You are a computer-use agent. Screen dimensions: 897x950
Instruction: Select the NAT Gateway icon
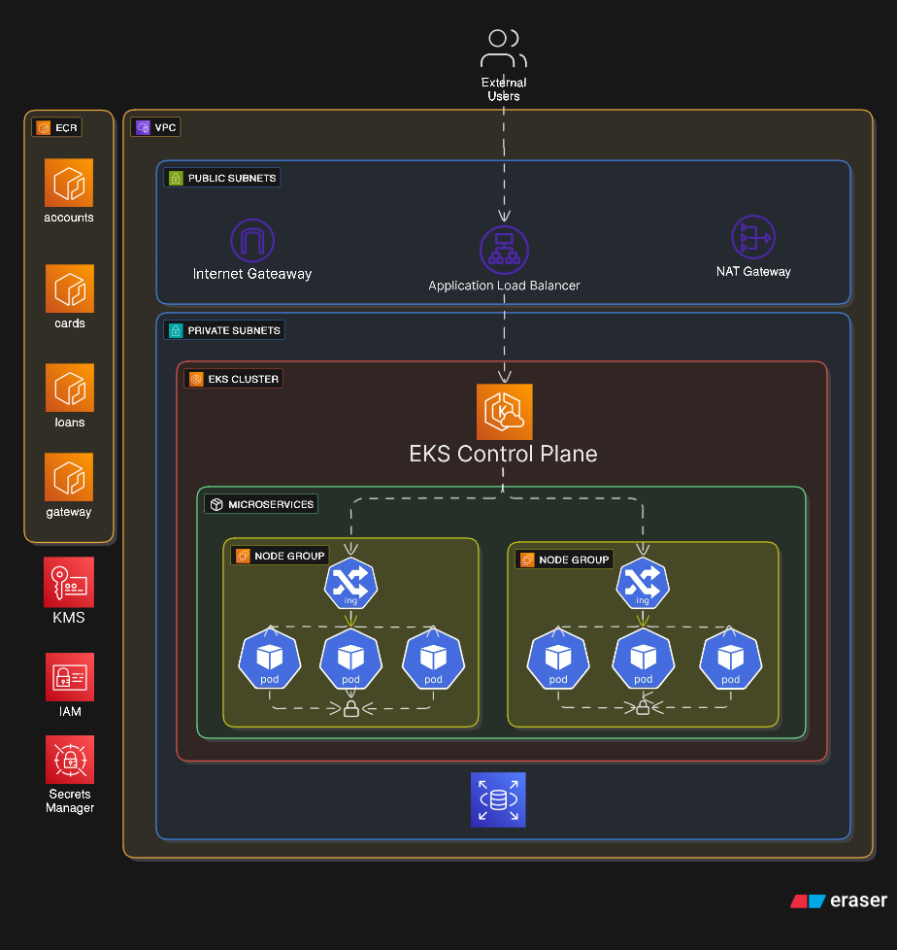pos(753,237)
